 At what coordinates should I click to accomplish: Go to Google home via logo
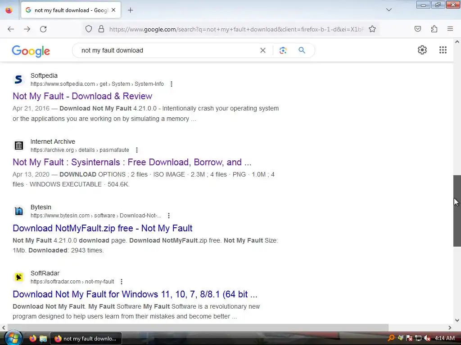point(31,51)
